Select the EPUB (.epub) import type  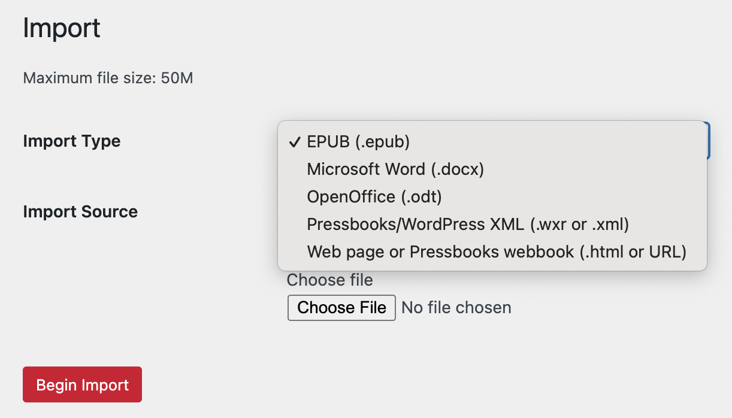pos(358,142)
